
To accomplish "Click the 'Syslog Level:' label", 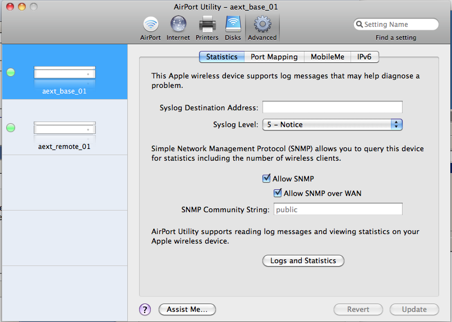I will (236, 124).
